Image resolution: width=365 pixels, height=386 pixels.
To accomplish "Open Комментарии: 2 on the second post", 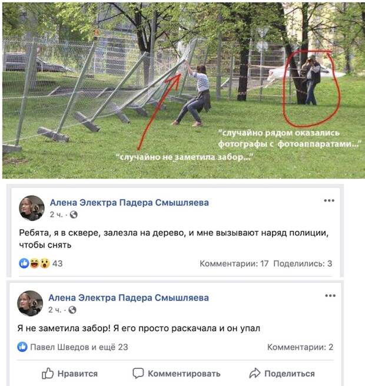I will coord(300,347).
